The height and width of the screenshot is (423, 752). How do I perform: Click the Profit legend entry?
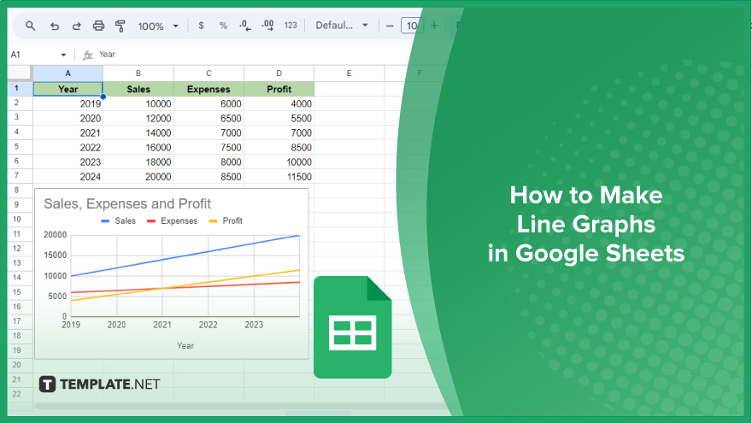[226, 221]
